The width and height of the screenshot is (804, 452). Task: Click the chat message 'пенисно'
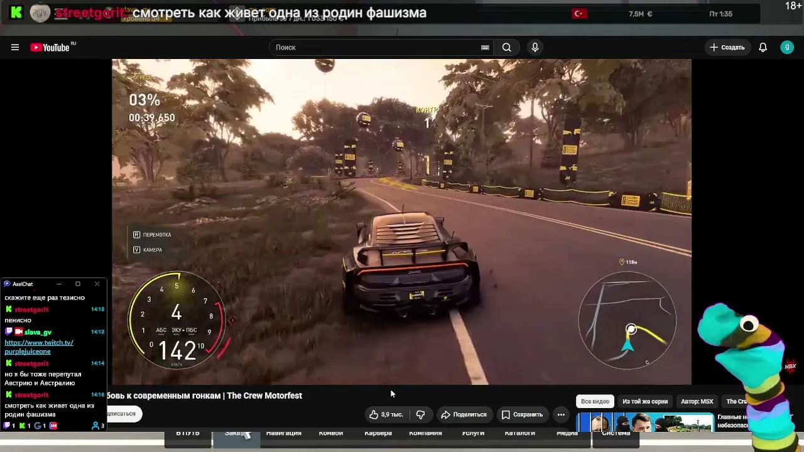pos(18,320)
